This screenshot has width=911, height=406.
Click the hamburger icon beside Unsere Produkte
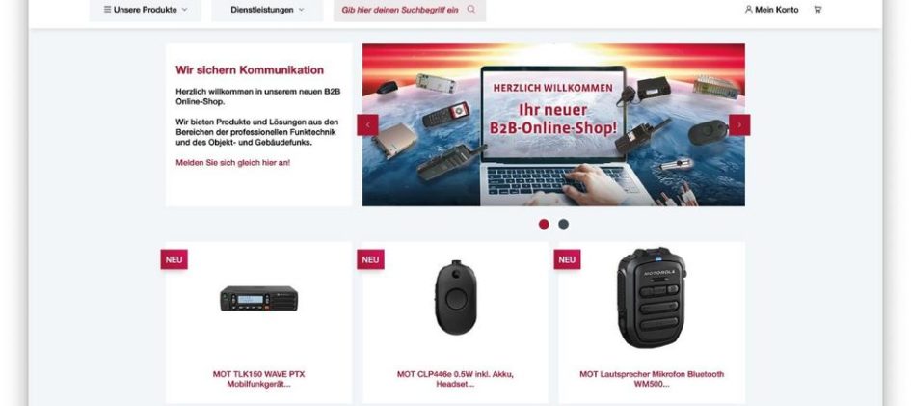click(107, 10)
